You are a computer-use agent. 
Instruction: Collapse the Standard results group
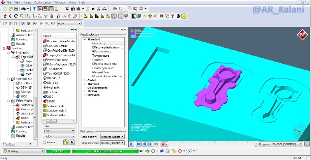[85, 39]
